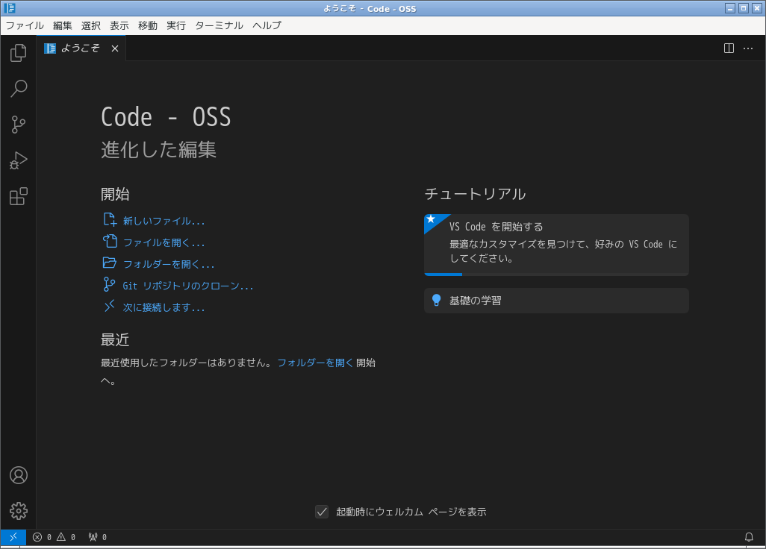Open the 実行 menu
The height and width of the screenshot is (549, 766).
(176, 25)
